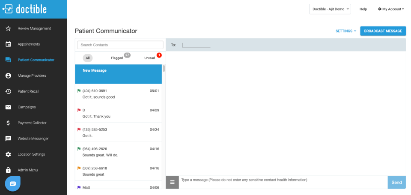Click the Website Messenger chat icon

pos(8,139)
